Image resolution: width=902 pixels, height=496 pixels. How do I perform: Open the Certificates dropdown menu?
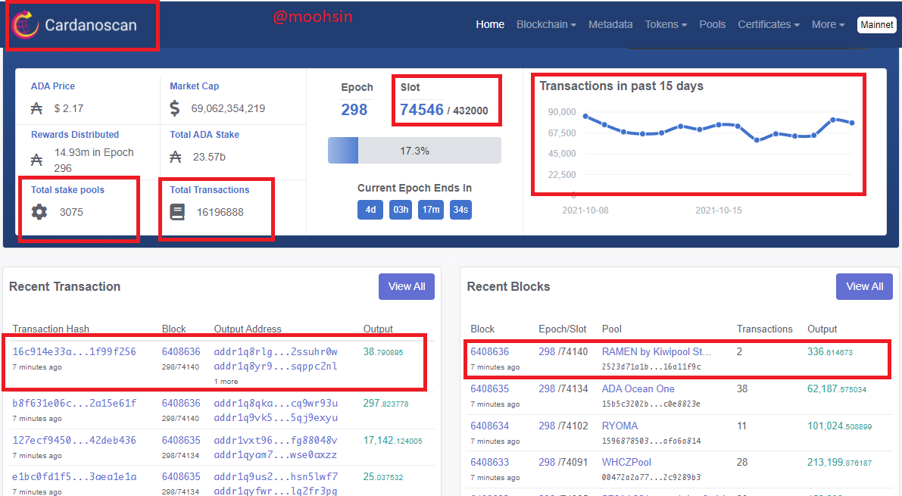point(769,24)
